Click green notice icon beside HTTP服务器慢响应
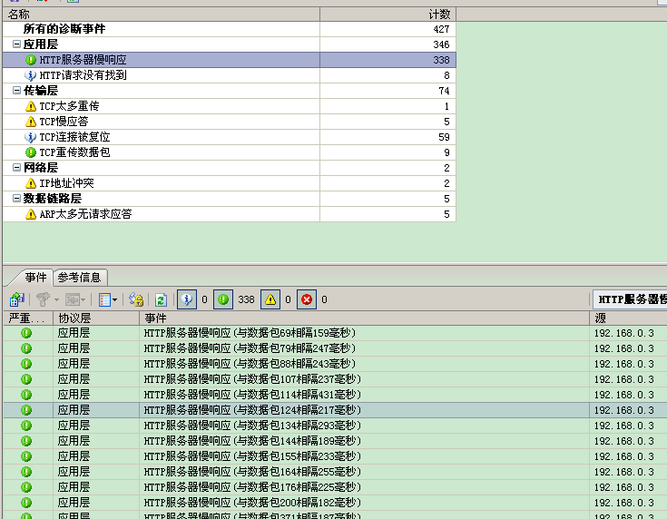This screenshot has width=667, height=519. point(31,60)
